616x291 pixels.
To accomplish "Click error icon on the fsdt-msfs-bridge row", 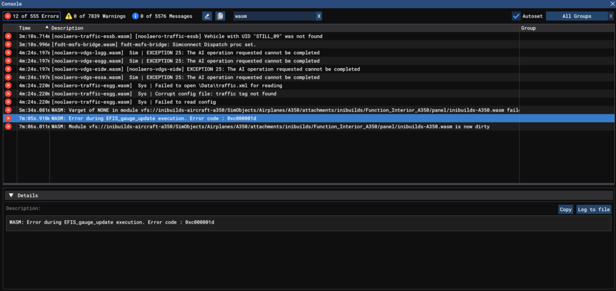I will tap(9, 45).
